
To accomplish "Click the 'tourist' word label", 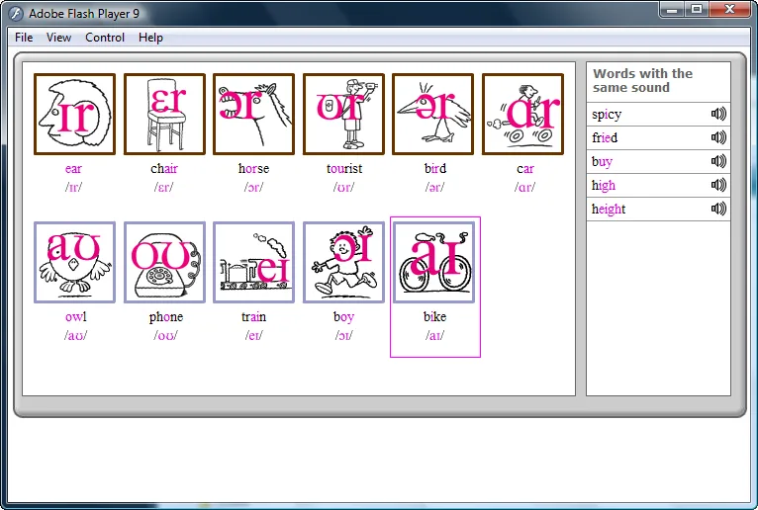I will [344, 169].
